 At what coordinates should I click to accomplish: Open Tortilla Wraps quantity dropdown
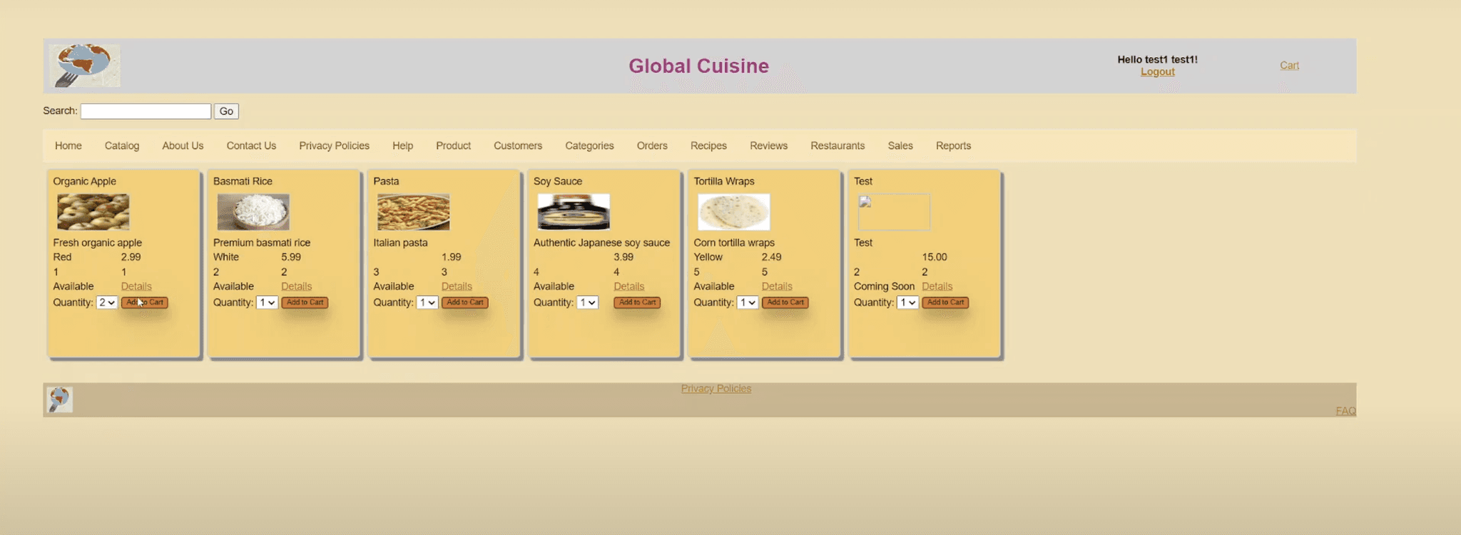coord(748,302)
